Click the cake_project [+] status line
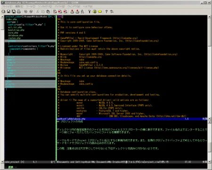The height and width of the screenshot is (170, 212). tap(30, 162)
